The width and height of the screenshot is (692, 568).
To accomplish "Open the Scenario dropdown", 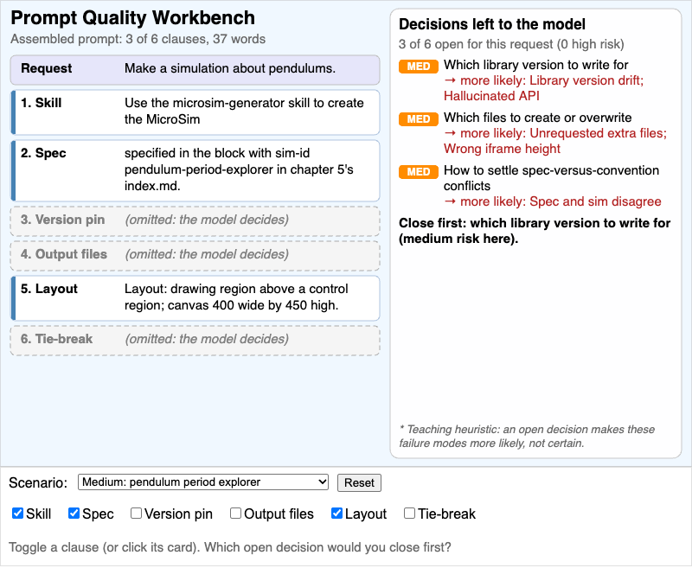I will [203, 482].
